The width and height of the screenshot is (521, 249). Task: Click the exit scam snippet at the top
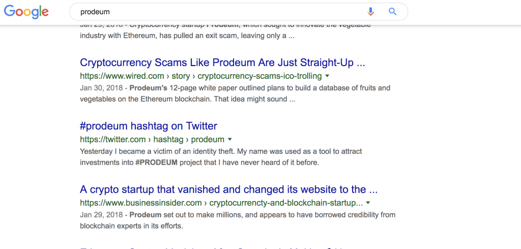point(225,32)
